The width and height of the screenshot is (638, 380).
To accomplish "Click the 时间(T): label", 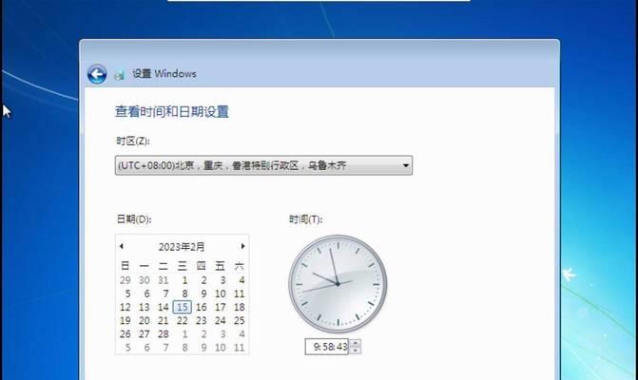I will (305, 219).
